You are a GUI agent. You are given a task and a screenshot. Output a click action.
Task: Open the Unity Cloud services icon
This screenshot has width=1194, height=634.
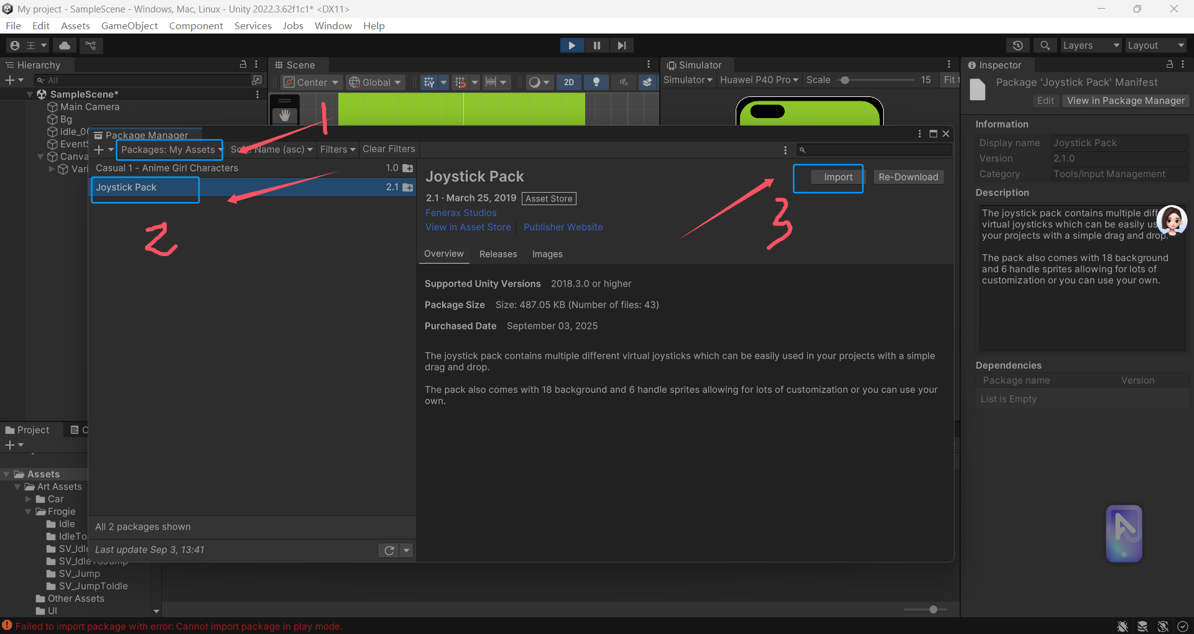tap(65, 45)
